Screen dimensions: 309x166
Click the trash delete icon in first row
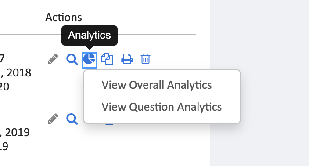click(145, 59)
